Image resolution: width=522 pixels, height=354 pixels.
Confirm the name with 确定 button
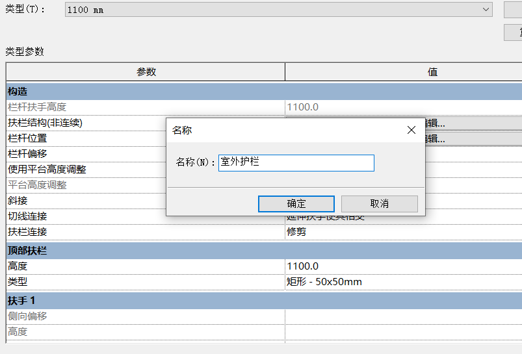click(x=296, y=204)
